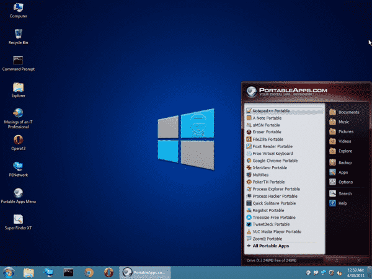The image size is (372, 279).
Task: Open the Backup submenu
Action: click(344, 162)
